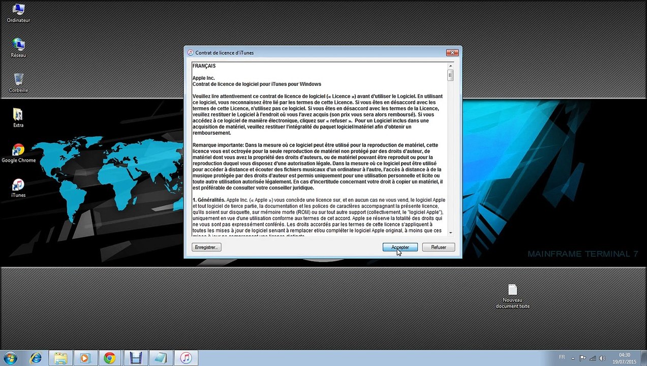The image size is (647, 366).
Task: Open the volume speaker tray icon
Action: pyautogui.click(x=602, y=358)
